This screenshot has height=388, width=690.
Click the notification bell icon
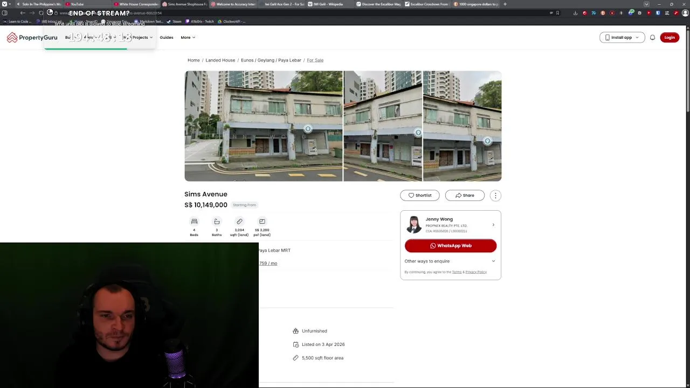(652, 37)
